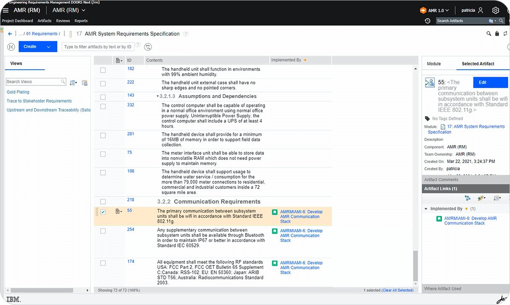Open the Project Dashboard menu
Image resolution: width=510 pixels, height=305 pixels.
pyautogui.click(x=17, y=21)
